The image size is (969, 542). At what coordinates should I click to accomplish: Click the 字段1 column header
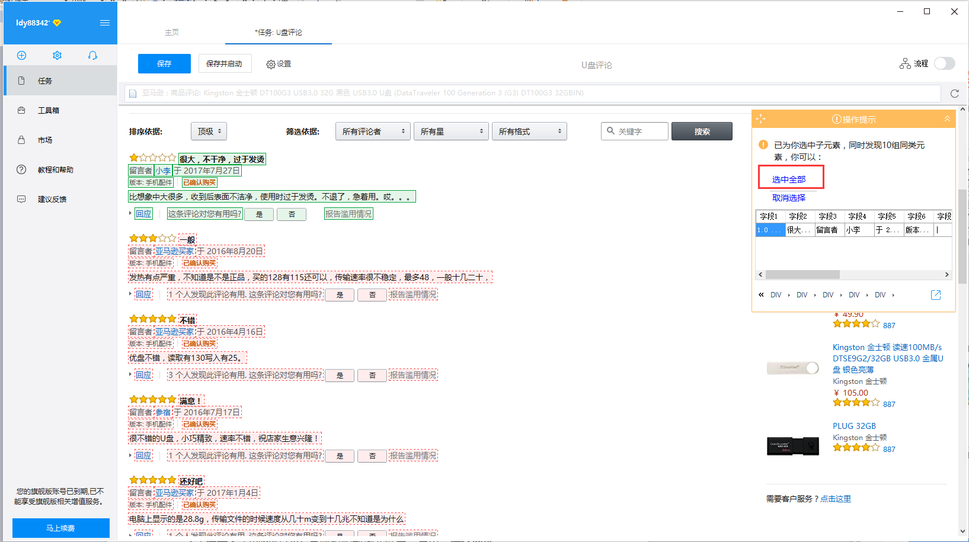[x=770, y=216]
